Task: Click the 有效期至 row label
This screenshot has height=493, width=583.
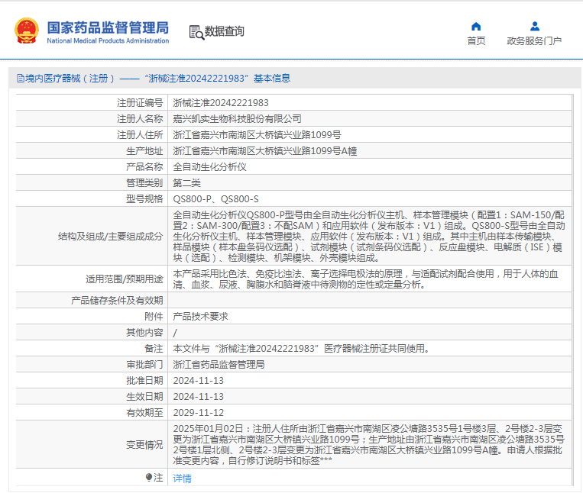Action: (144, 412)
